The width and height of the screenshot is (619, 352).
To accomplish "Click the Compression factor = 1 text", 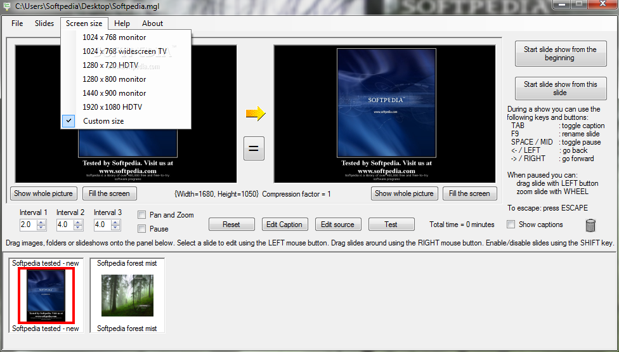I will (296, 193).
